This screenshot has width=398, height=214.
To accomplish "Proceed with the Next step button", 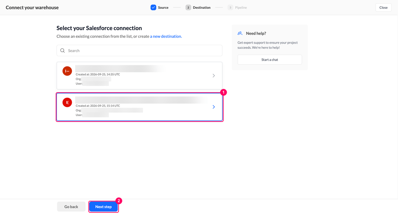I will [103, 207].
